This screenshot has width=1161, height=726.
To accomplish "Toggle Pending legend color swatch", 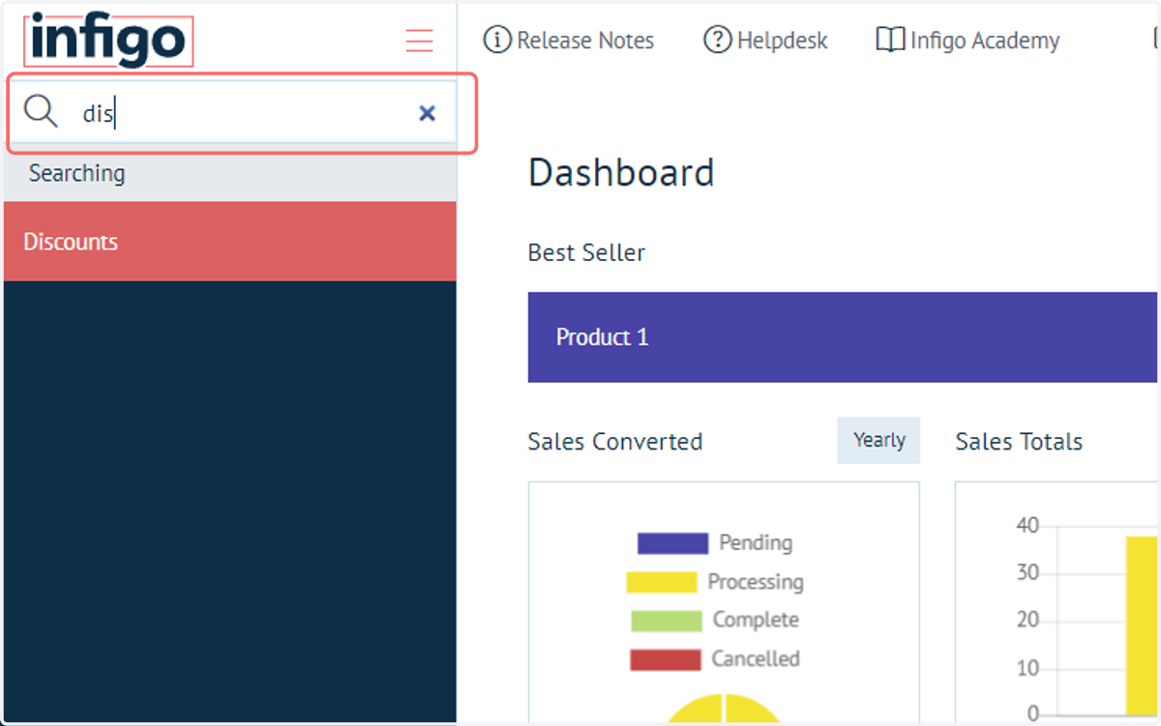I will [672, 543].
